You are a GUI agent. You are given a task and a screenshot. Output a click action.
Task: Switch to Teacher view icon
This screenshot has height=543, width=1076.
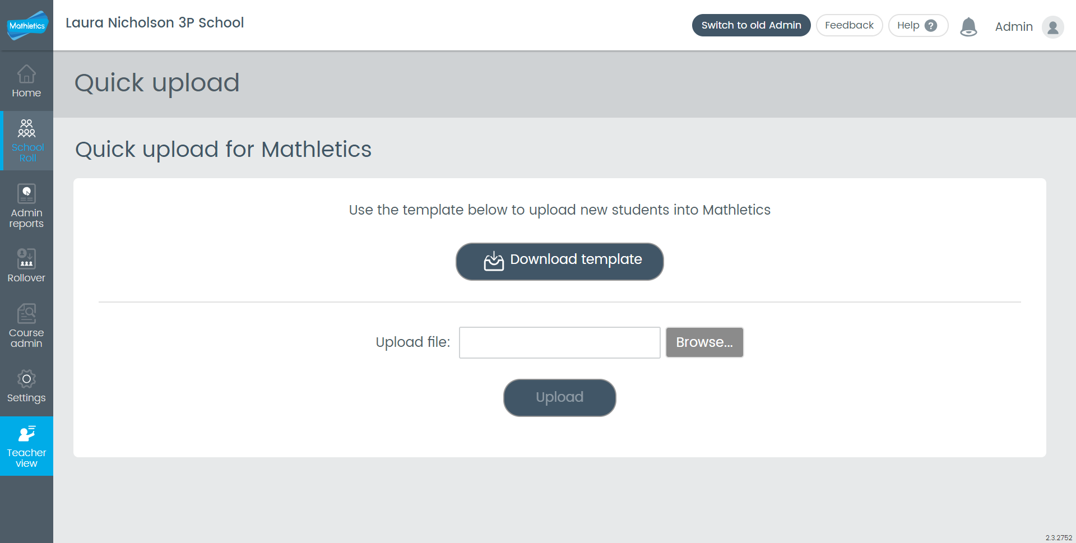(x=26, y=434)
